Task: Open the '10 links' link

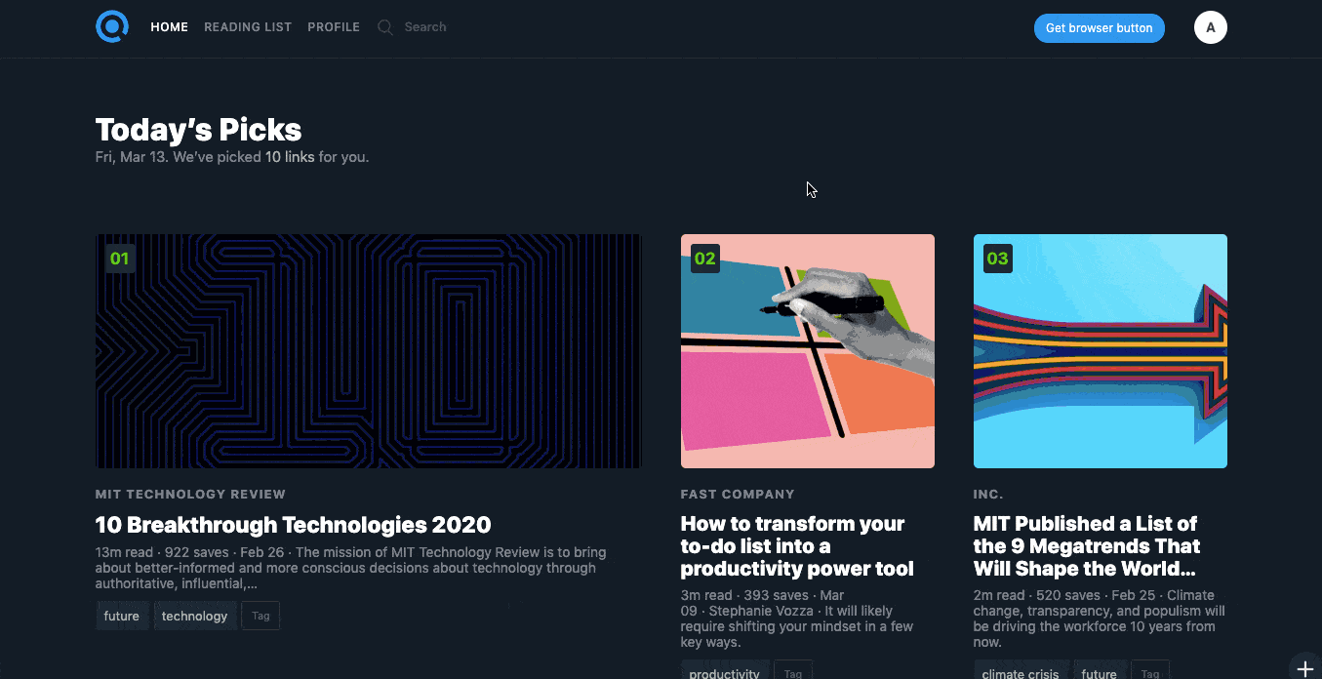Action: point(290,156)
